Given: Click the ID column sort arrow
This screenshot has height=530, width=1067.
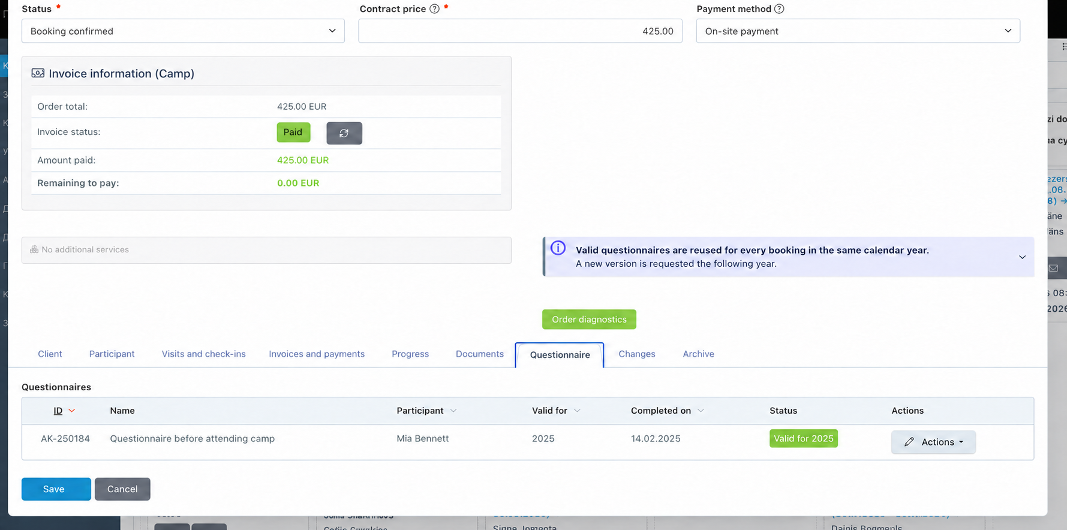Looking at the screenshot, I should tap(72, 411).
